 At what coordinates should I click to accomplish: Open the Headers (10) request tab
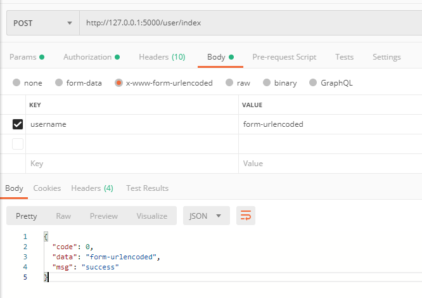pyautogui.click(x=162, y=57)
